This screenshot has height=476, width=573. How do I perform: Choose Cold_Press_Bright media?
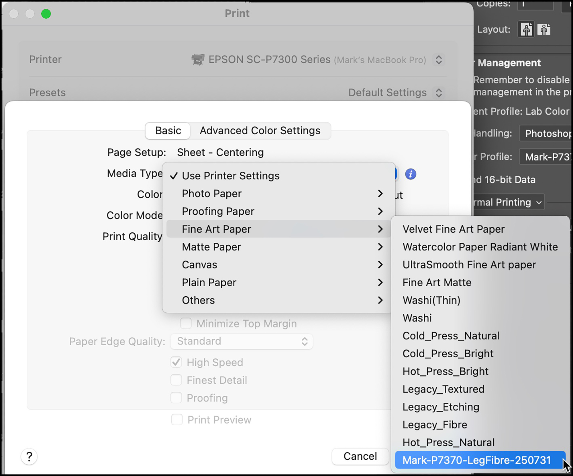480,353
